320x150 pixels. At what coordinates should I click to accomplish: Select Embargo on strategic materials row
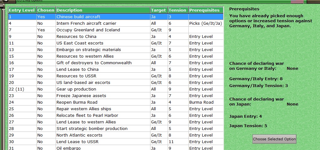pyautogui.click(x=116, y=50)
